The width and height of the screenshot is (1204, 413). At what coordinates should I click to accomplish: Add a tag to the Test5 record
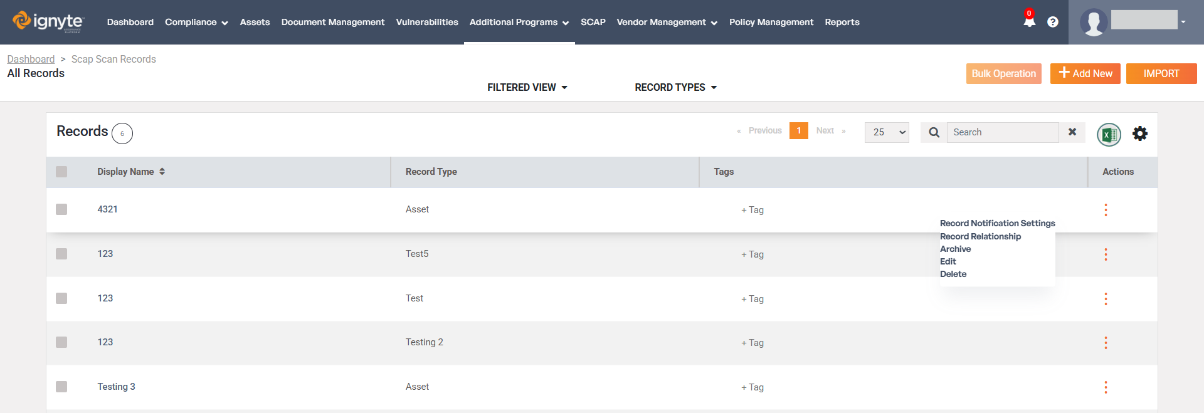point(752,254)
